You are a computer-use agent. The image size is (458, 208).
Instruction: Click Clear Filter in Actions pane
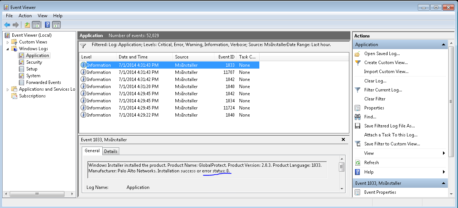tap(375, 99)
